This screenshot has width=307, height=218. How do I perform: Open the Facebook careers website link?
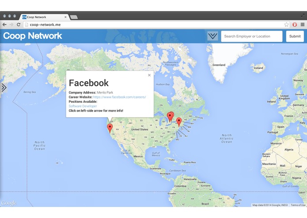click(x=119, y=97)
